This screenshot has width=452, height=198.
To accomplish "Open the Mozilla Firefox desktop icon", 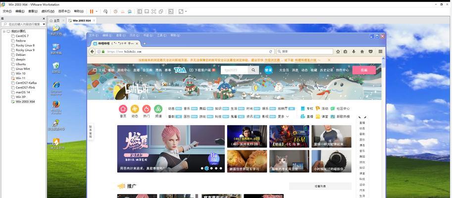I will pos(56,106).
